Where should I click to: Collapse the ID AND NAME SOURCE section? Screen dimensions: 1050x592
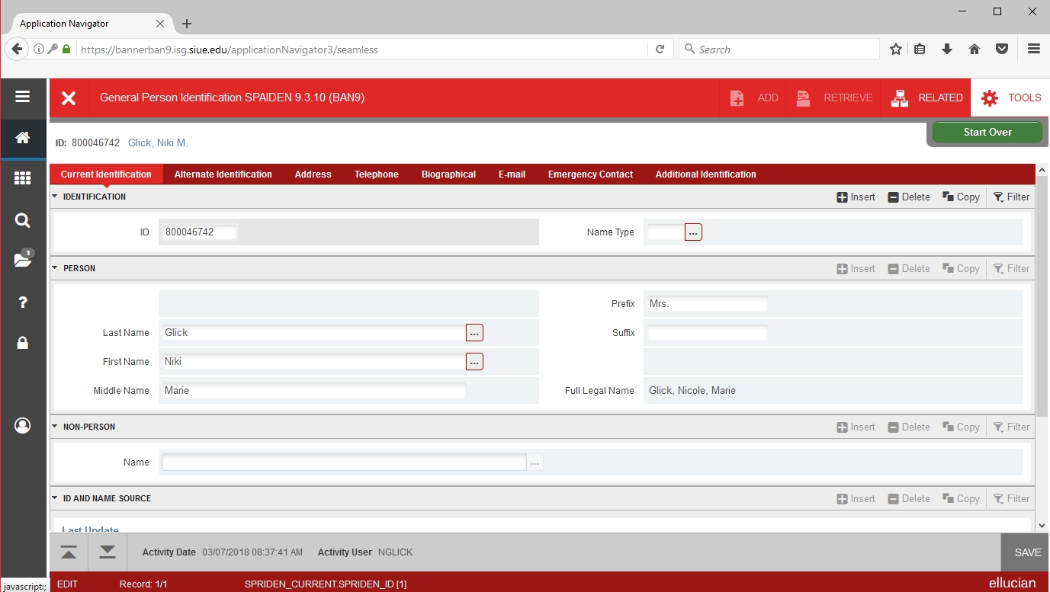click(55, 498)
